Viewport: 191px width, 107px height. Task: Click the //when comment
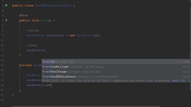click(32, 45)
